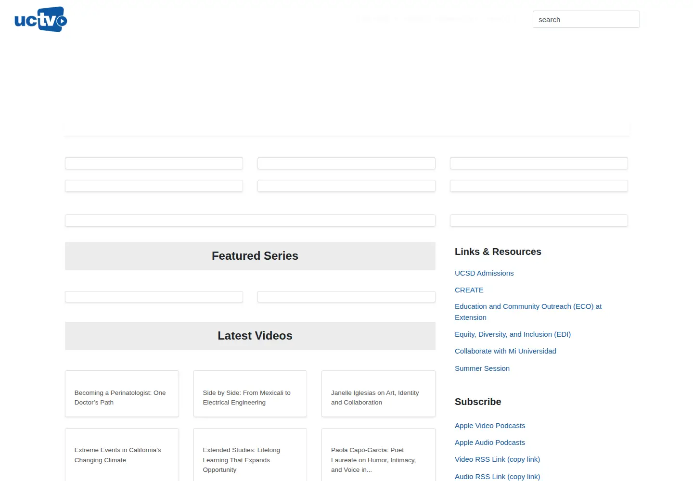Open Extreme Events in California's Changing Climate
Viewport: 693px width, 481px height.
click(x=122, y=455)
